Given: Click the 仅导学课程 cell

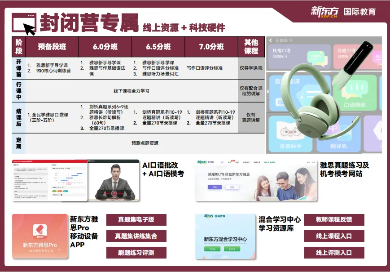Looking at the screenshot, I should coord(251,68).
